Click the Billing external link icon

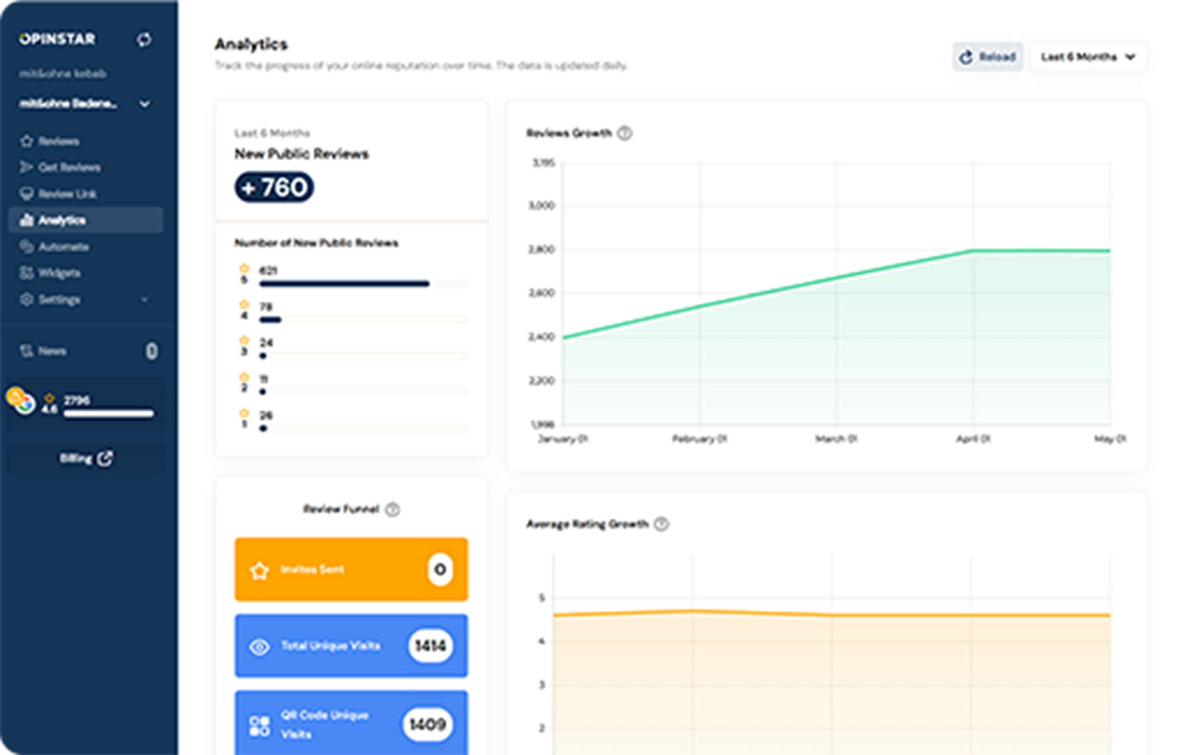[105, 459]
